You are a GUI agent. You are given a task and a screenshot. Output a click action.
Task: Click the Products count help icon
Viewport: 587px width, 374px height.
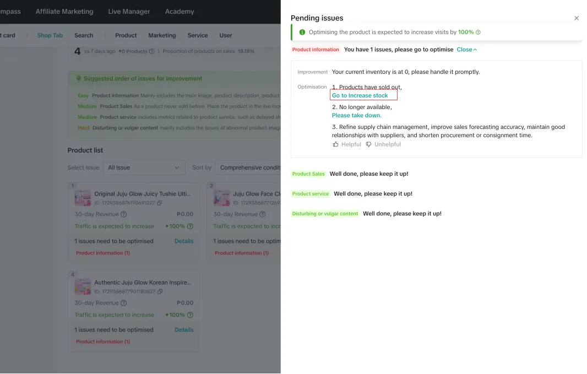pyautogui.click(x=151, y=51)
